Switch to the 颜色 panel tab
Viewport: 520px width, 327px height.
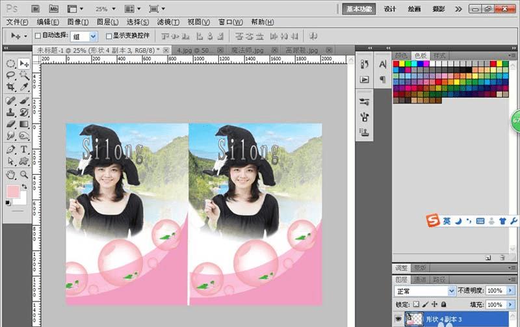(401, 55)
